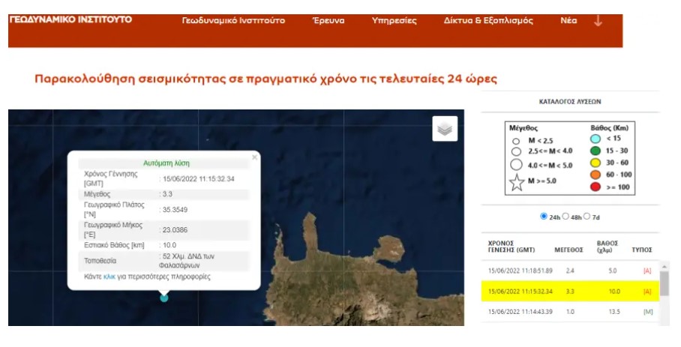Click the ΓΕΩΔΥΝΑΜΙΚΟ ΙΝΣΤΙΤΟΥΤΟ site logo
The width and height of the screenshot is (681, 347).
click(70, 19)
